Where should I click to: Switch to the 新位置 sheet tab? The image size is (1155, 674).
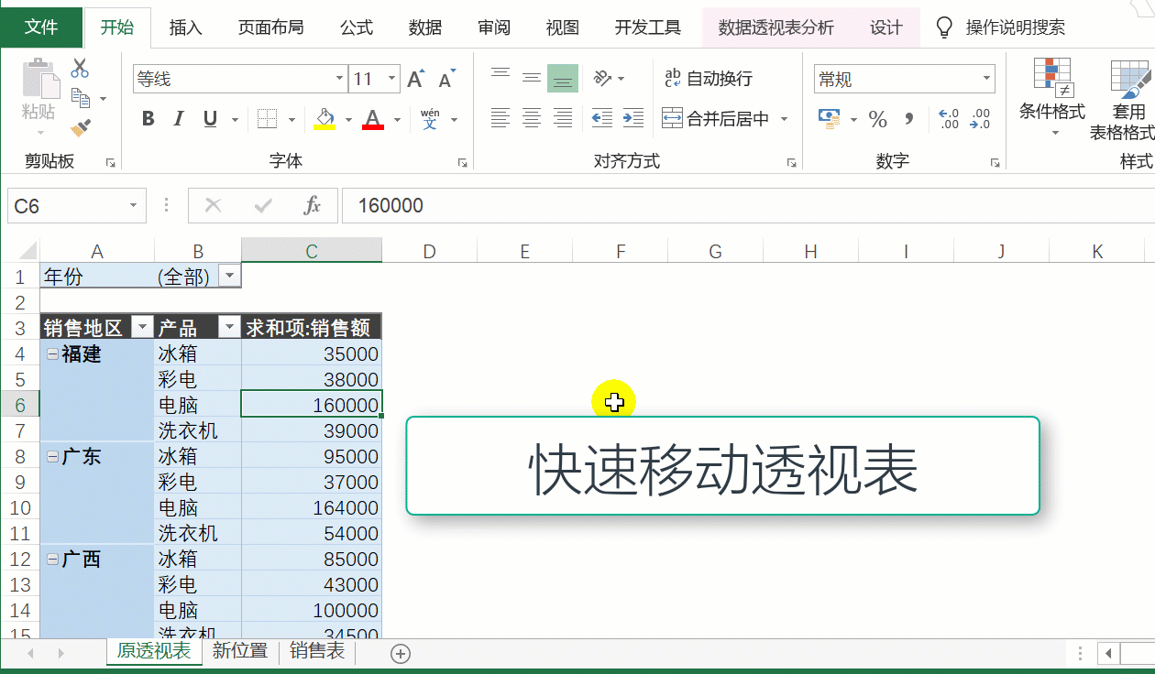[x=239, y=651]
